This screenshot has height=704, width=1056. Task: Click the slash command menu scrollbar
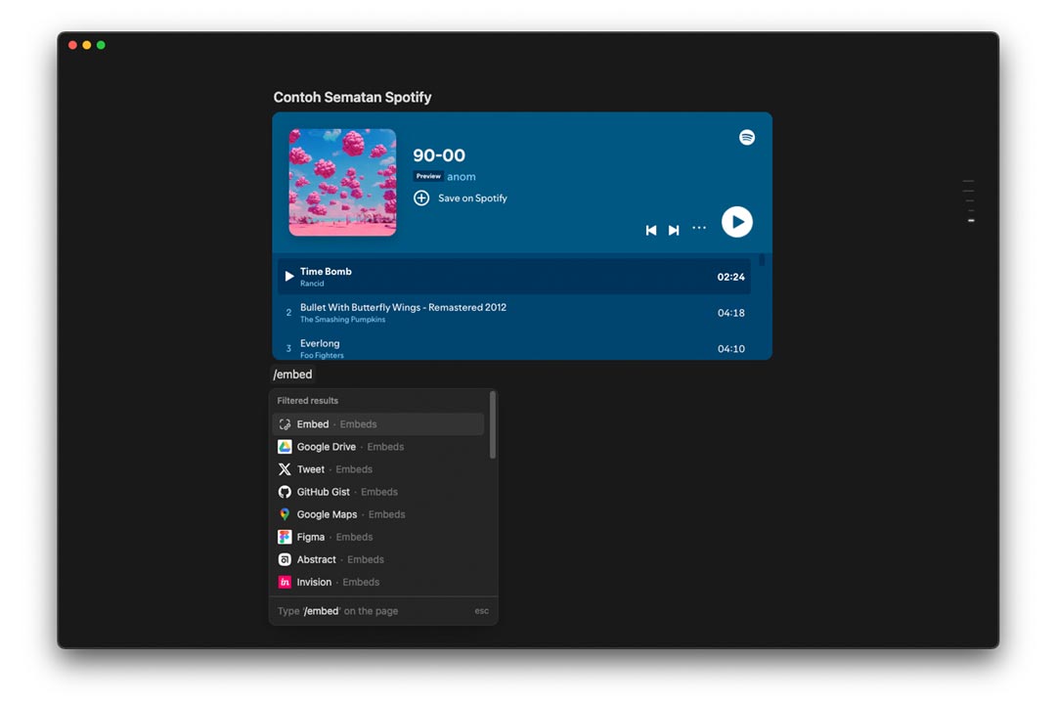tap(493, 426)
